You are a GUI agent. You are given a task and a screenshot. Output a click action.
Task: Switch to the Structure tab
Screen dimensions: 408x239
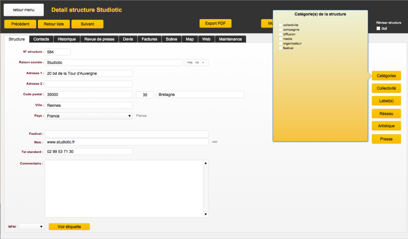(17, 39)
